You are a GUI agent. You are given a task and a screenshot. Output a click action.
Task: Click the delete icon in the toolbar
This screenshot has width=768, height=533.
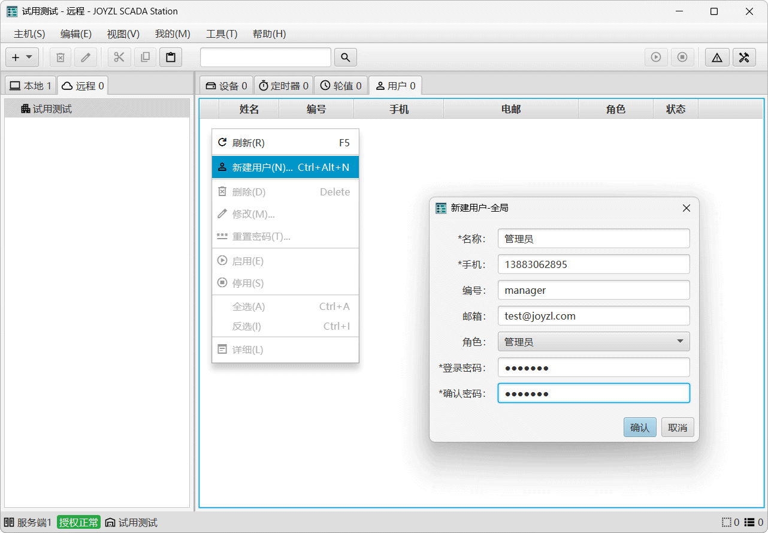(60, 58)
